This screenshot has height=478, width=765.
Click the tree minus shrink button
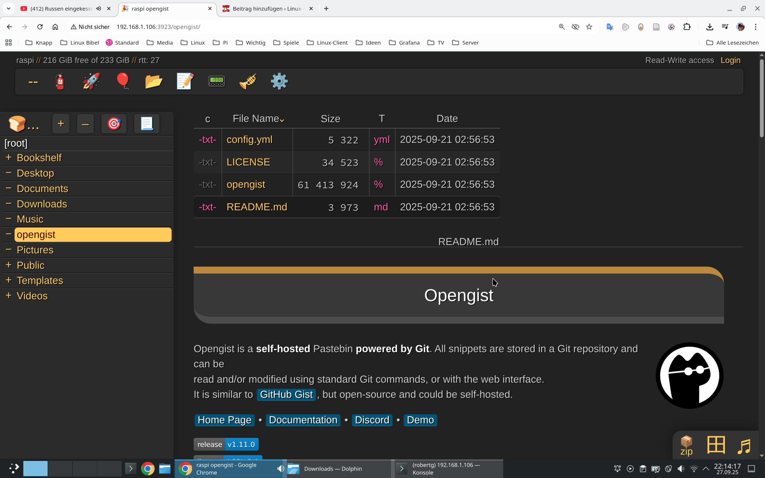pyautogui.click(x=85, y=124)
